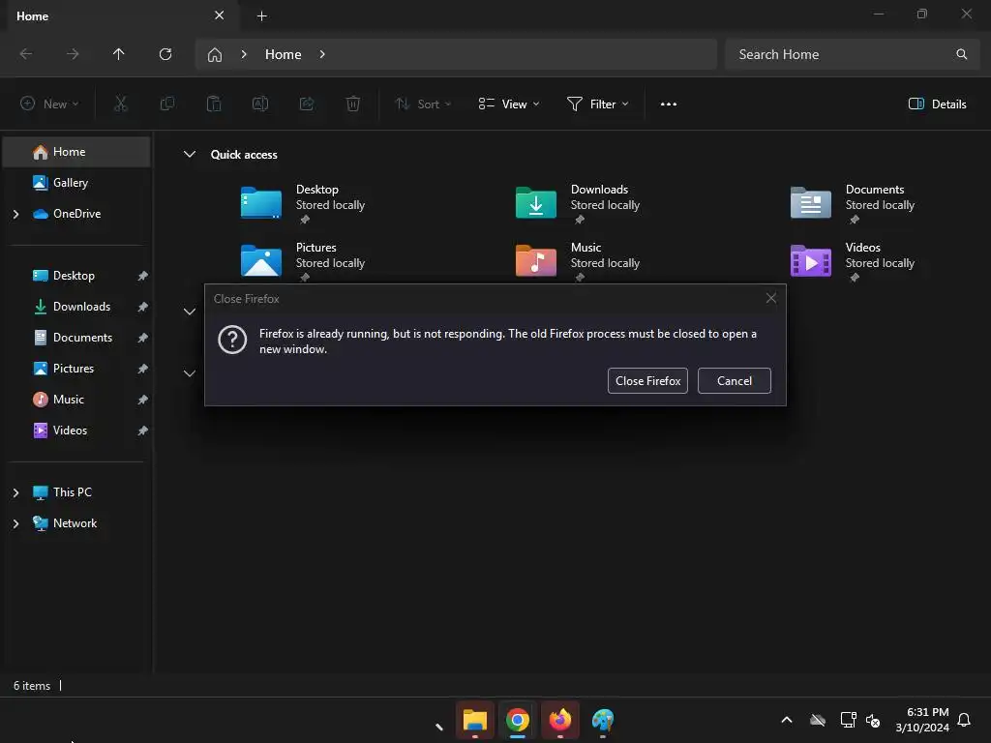Focus the Search Home field
Viewport: 991px width, 743px height.
pyautogui.click(x=852, y=54)
